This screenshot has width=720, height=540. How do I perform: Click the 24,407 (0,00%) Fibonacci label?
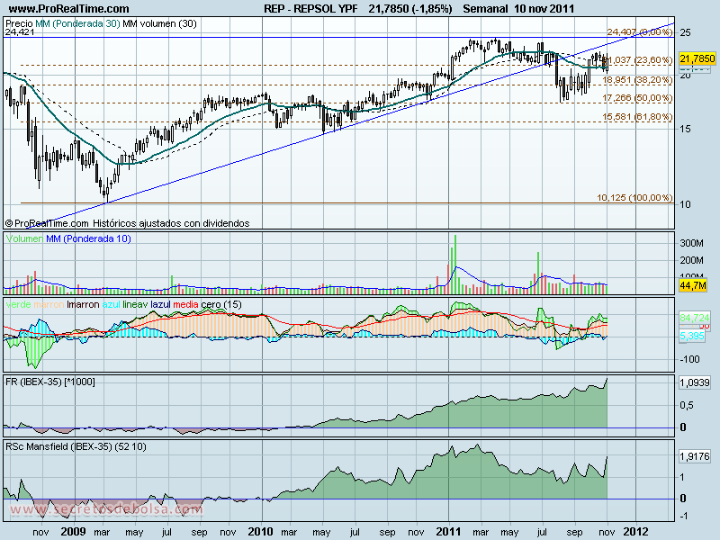(639, 31)
